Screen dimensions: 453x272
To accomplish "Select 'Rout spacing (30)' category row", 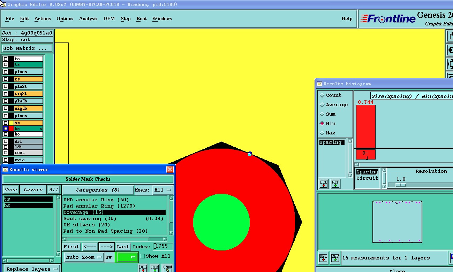I will (114, 219).
